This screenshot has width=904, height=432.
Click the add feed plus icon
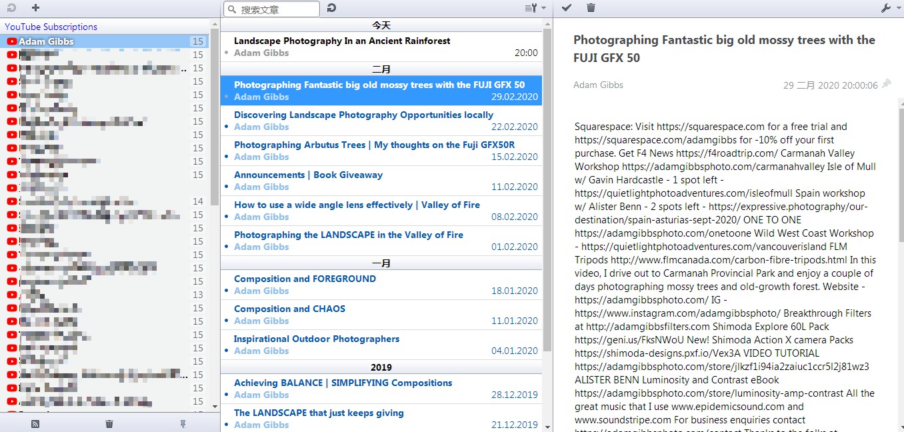pyautogui.click(x=35, y=8)
